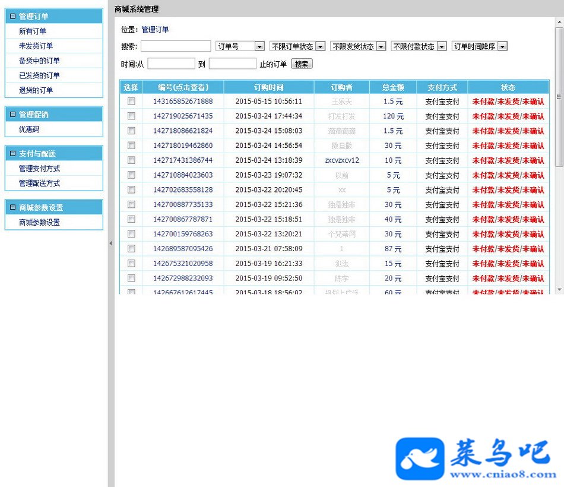Open the 不限发货状态 dropdown
The width and height of the screenshot is (564, 487).
[x=358, y=46]
